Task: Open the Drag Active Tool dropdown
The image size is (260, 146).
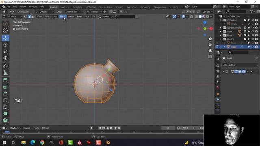Action: [74, 12]
